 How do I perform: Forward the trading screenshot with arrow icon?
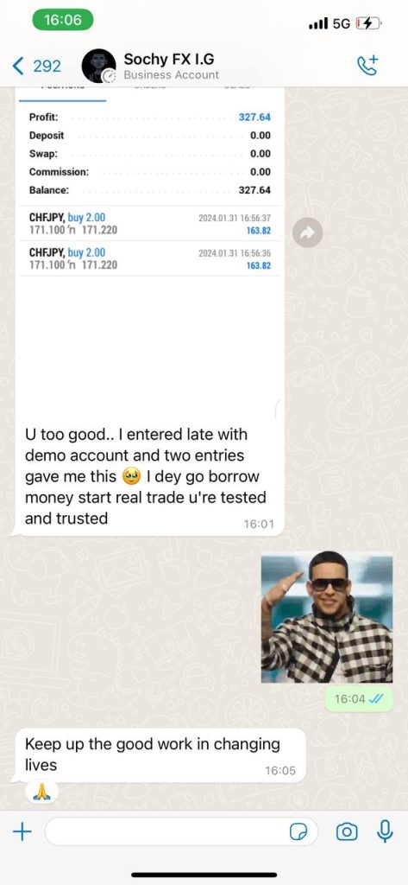307,232
